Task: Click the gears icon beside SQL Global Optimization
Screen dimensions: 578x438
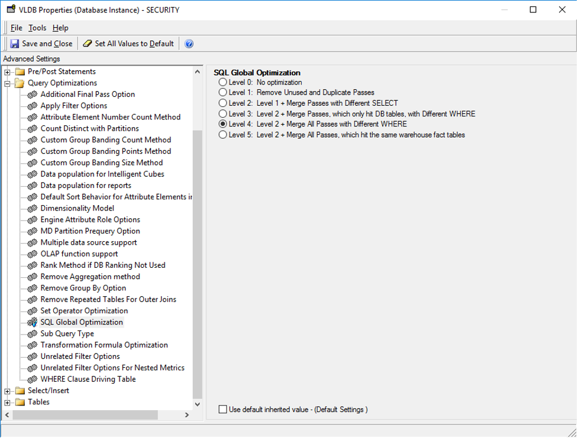Action: [x=32, y=322]
